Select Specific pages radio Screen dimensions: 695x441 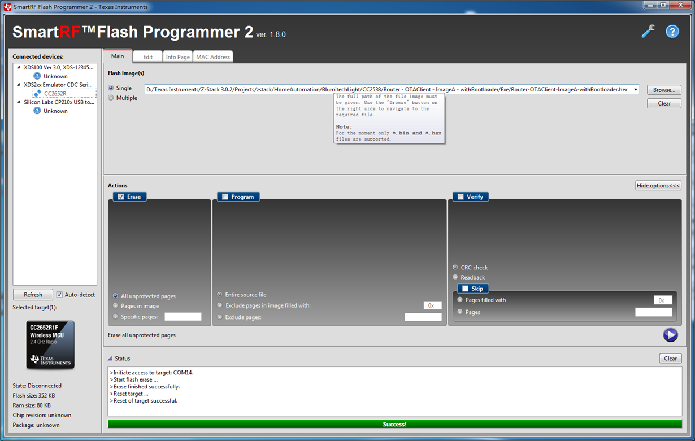tap(116, 317)
